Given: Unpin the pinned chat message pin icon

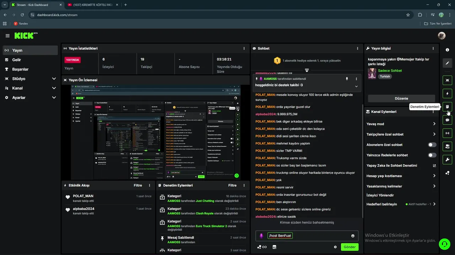Looking at the screenshot, I should pyautogui.click(x=347, y=79).
